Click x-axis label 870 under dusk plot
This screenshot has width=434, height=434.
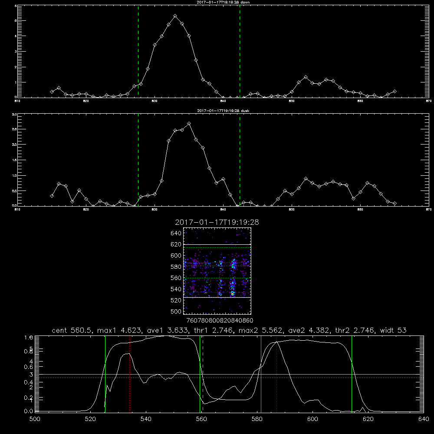pos(428,210)
